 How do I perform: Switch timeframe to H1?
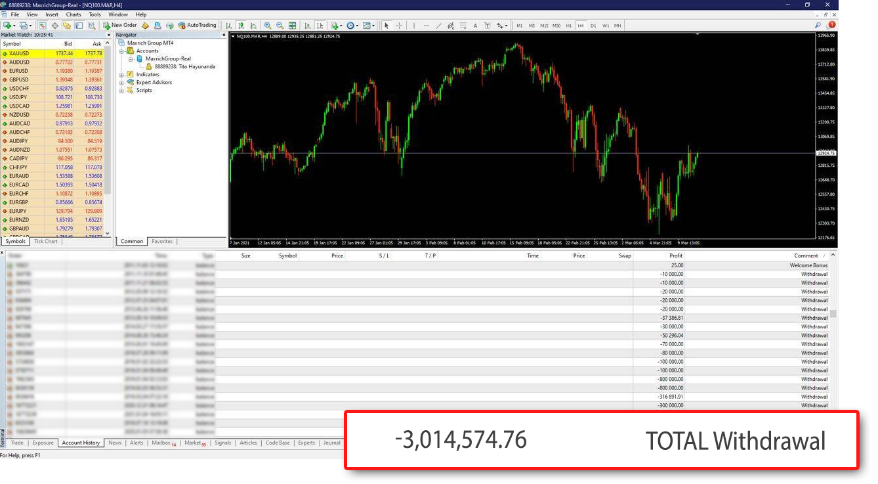point(569,26)
